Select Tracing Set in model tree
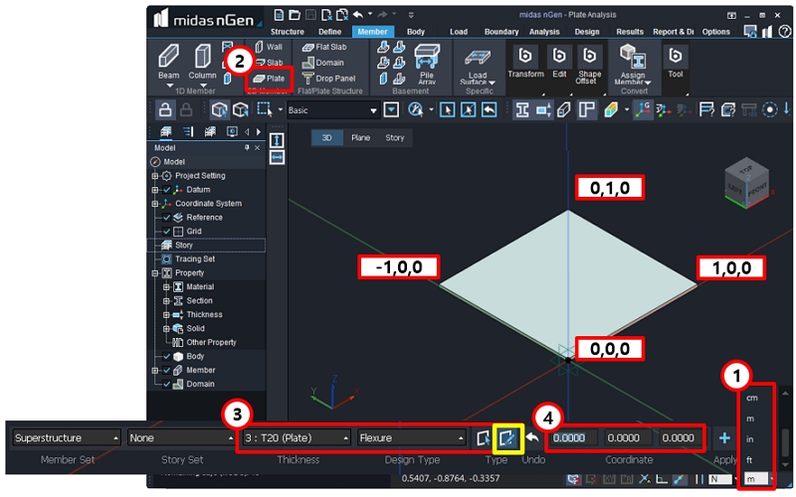 tap(195, 259)
